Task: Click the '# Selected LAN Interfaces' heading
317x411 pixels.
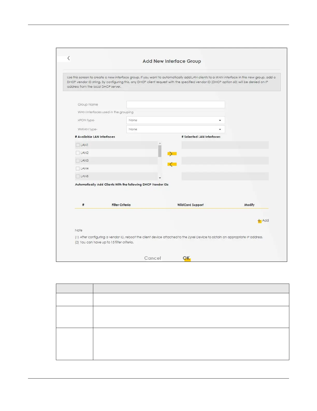Action: [201, 137]
